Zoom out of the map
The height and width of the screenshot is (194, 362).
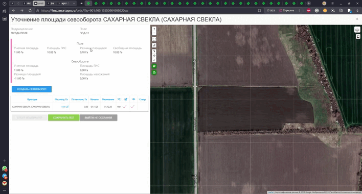(154, 33)
